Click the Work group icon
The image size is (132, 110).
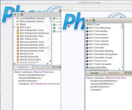[18, 24]
